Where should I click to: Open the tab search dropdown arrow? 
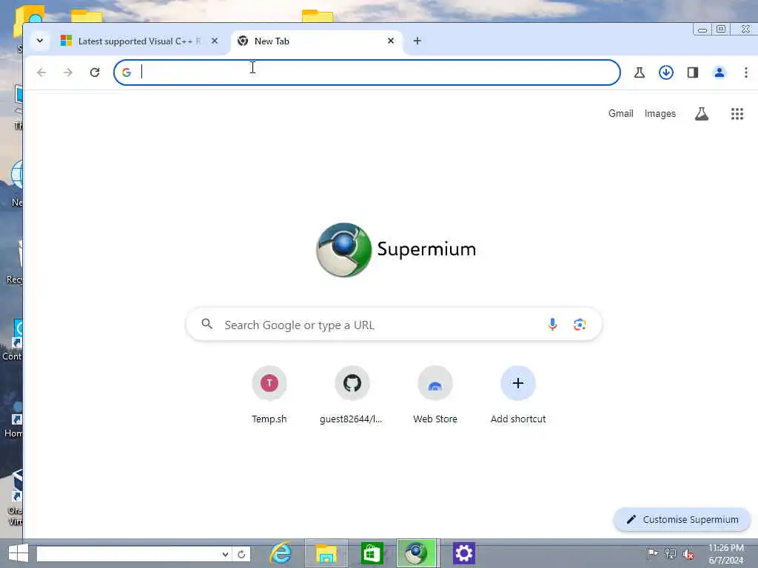click(x=40, y=41)
